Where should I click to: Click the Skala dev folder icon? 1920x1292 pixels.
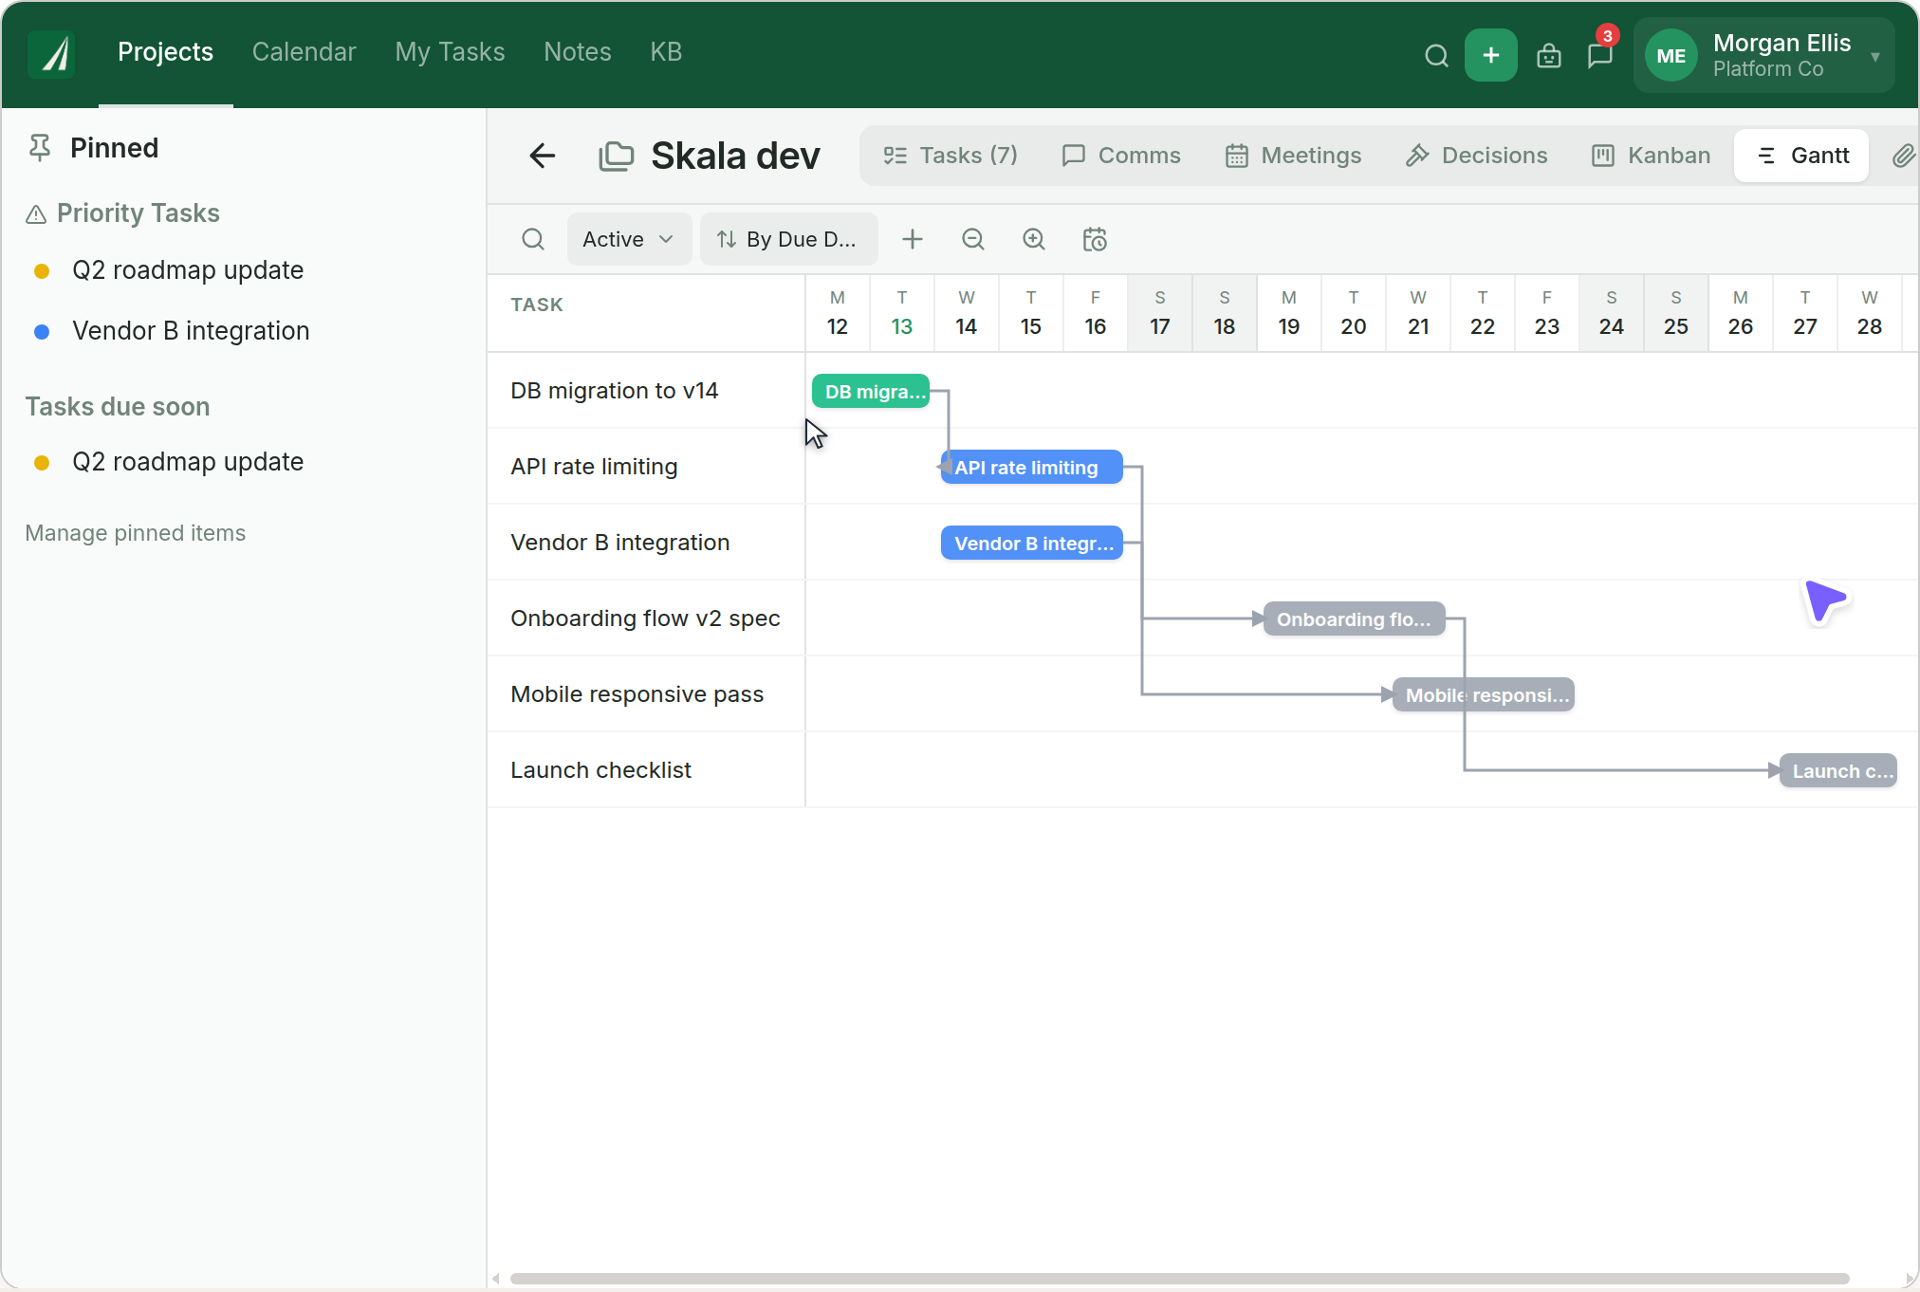pyautogui.click(x=616, y=156)
